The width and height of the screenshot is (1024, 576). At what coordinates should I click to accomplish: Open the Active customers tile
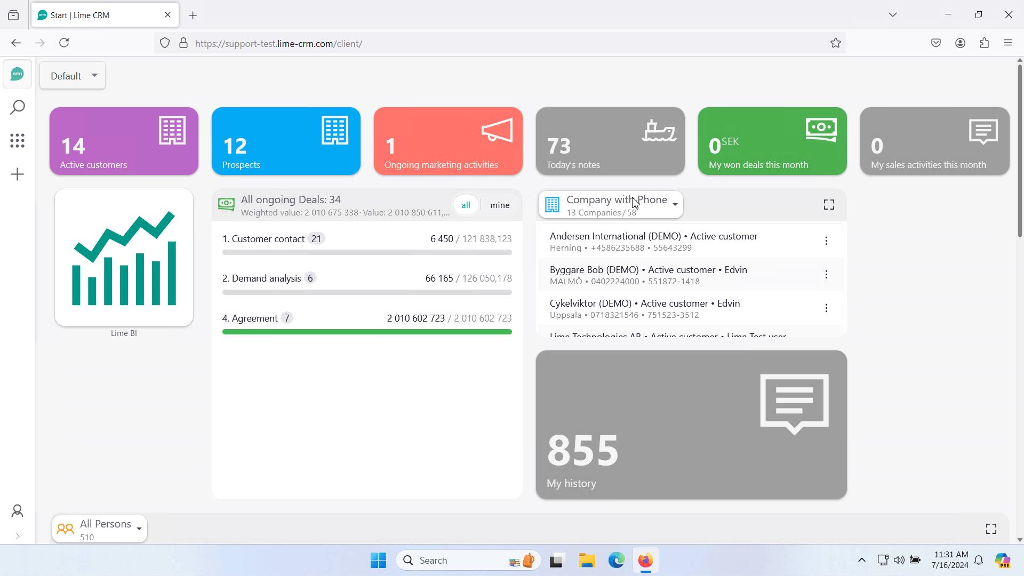[124, 141]
